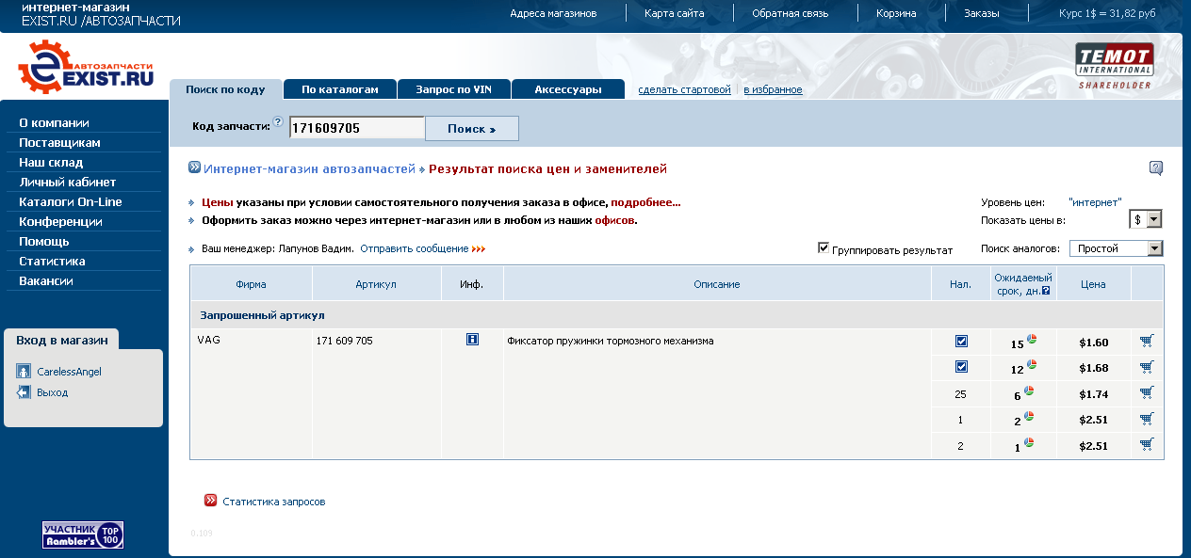
Task: Add the $1.74 offer to cart
Action: click(1146, 392)
